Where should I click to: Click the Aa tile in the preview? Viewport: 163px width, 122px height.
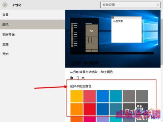92,31
